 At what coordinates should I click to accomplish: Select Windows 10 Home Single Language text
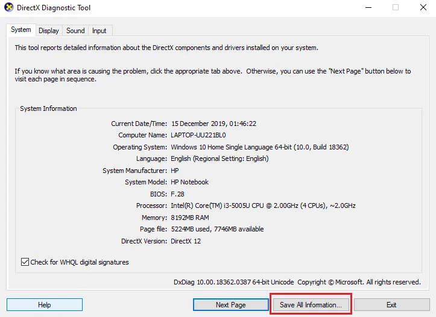coord(260,147)
